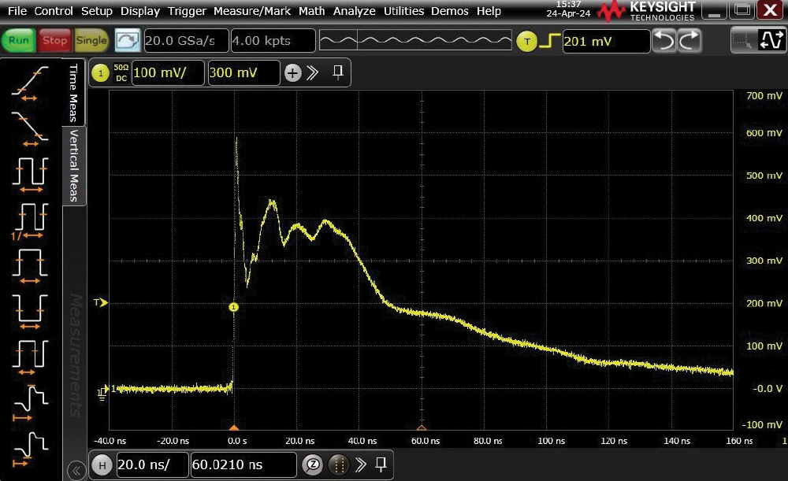Toggle channel 1 on or off
The width and height of the screenshot is (788, 481).
100,73
